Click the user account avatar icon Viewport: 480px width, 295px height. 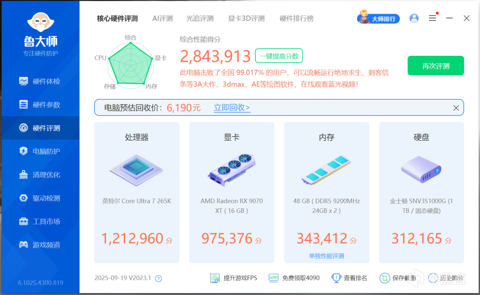(414, 18)
